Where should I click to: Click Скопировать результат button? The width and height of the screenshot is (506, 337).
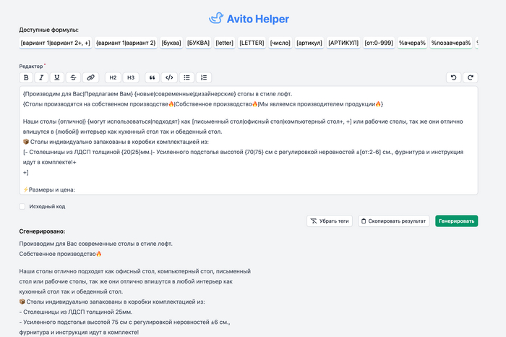(394, 221)
